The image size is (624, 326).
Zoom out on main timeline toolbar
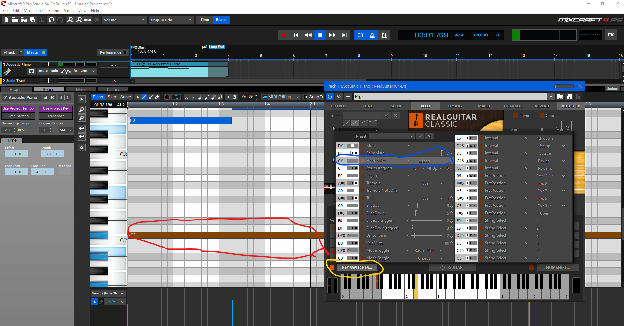(79, 20)
